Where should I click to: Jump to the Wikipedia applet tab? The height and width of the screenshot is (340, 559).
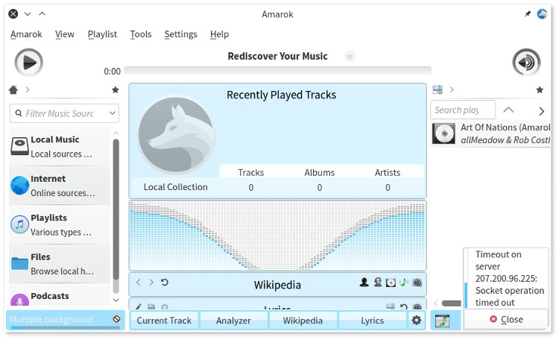click(x=303, y=321)
